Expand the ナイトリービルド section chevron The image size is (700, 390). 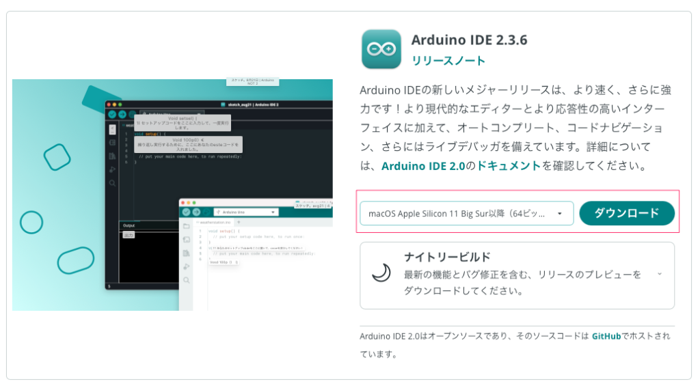tap(659, 274)
